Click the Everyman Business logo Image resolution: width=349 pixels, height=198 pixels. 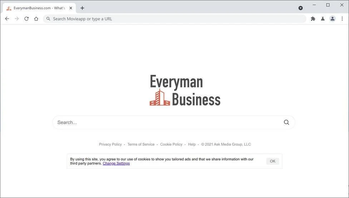(x=185, y=90)
